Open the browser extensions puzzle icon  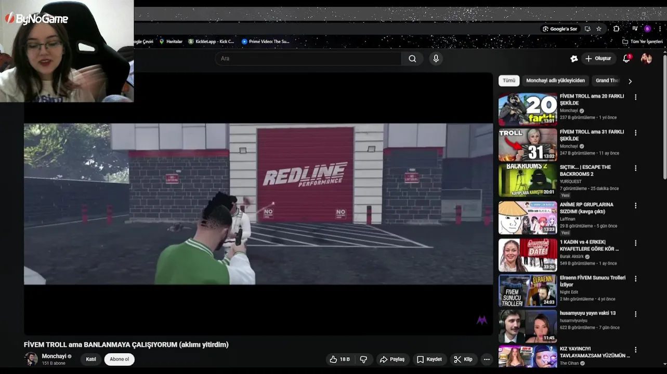tap(617, 29)
